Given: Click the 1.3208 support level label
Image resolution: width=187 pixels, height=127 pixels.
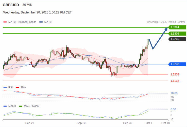Looking at the screenshot, I should tap(175, 74).
